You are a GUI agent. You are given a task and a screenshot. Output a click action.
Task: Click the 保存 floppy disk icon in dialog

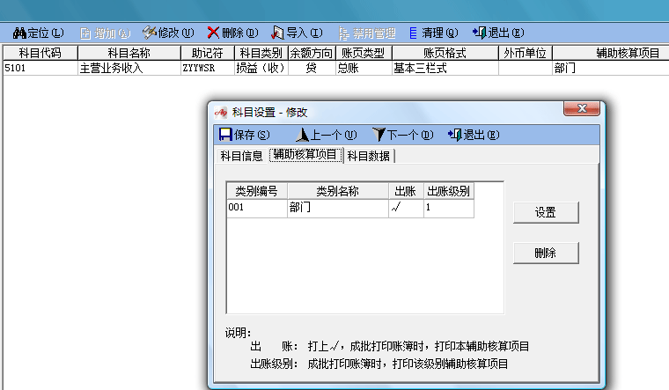(x=225, y=135)
